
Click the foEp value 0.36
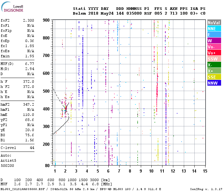click(30, 41)
